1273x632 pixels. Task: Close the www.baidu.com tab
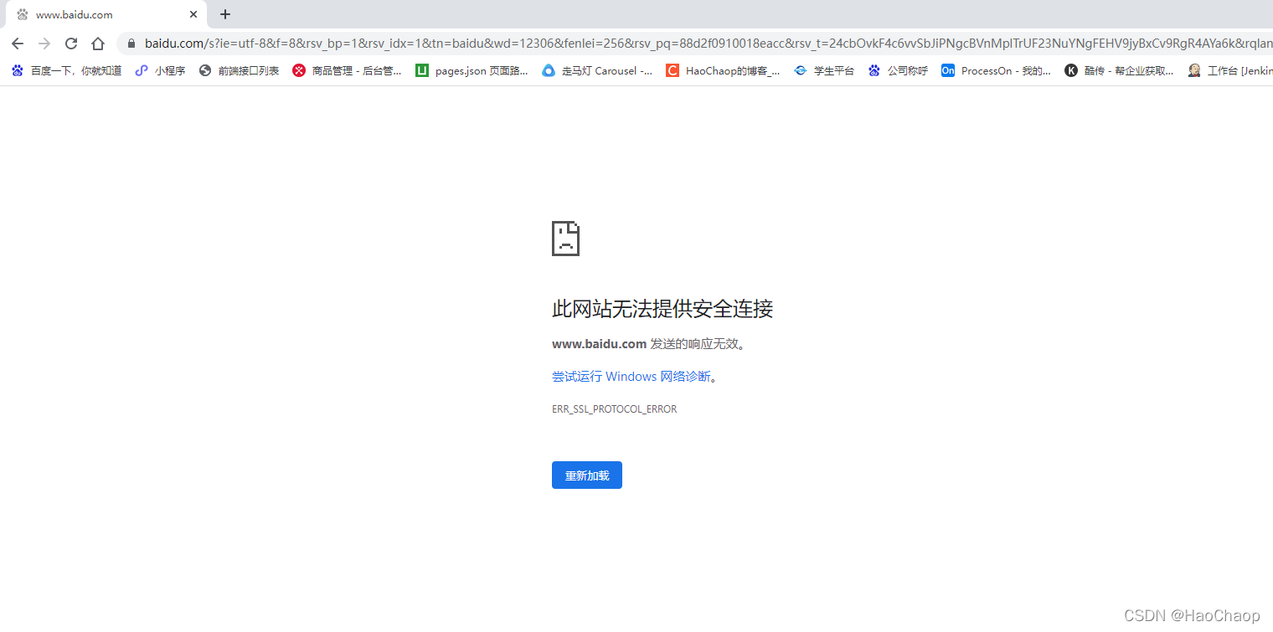193,14
